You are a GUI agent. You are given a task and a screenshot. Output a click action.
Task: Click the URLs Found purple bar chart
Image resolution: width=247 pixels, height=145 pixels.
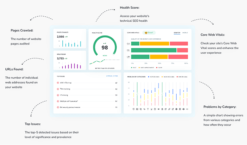(x=70, y=65)
